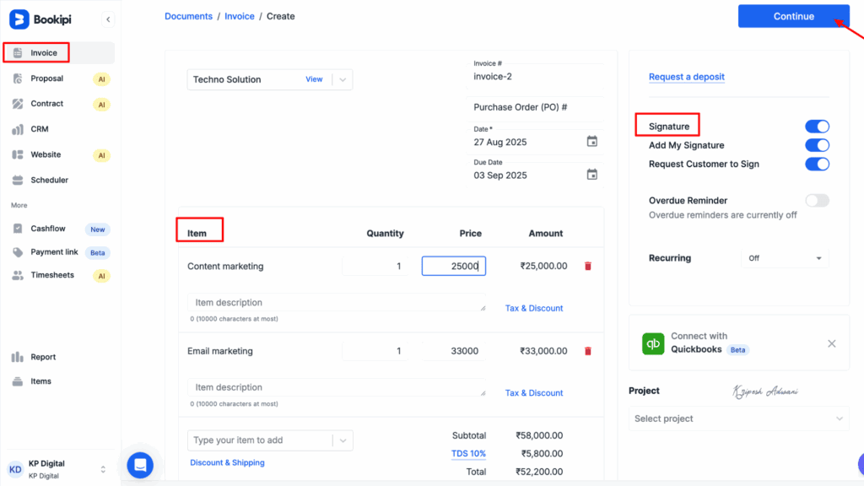Open the Proposal section in sidebar

[x=47, y=78]
